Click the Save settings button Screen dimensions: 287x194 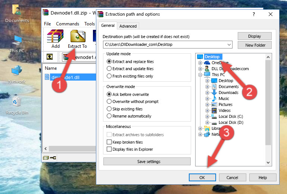click(x=147, y=162)
